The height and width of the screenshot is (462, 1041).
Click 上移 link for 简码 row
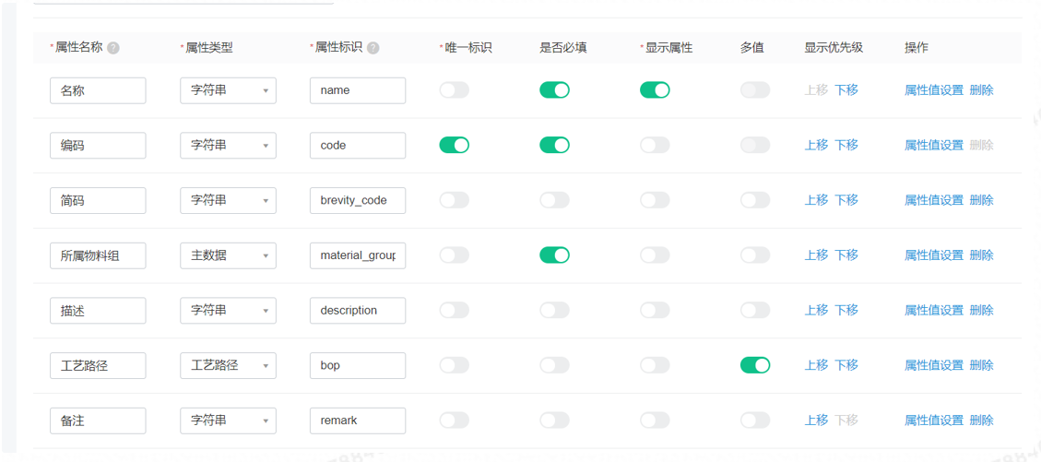[x=816, y=200]
